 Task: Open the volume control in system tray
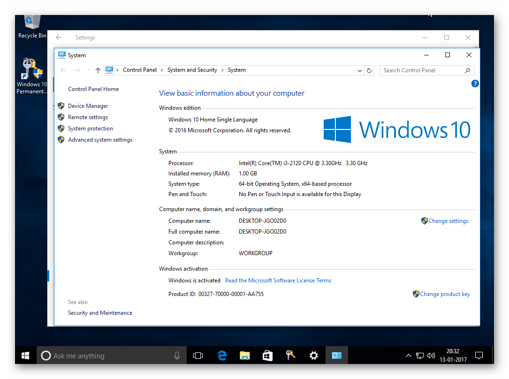(431, 356)
